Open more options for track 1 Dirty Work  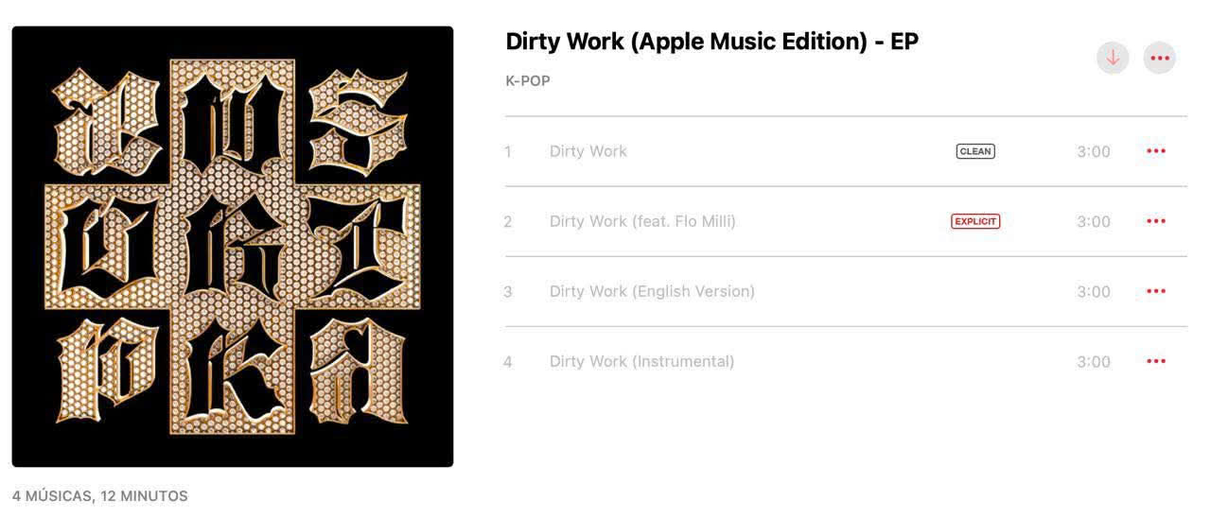pyautogui.click(x=1156, y=151)
